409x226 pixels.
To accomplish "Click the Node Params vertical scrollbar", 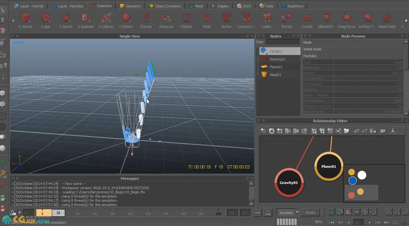I will (406, 78).
